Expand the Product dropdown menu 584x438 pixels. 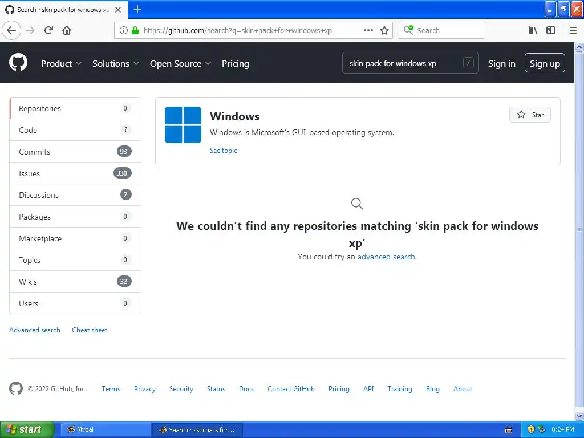[x=61, y=64]
